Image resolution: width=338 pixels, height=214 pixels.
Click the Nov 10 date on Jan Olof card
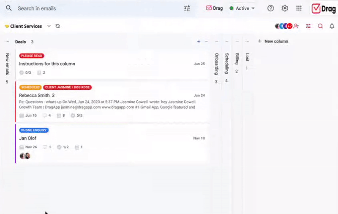(x=199, y=138)
